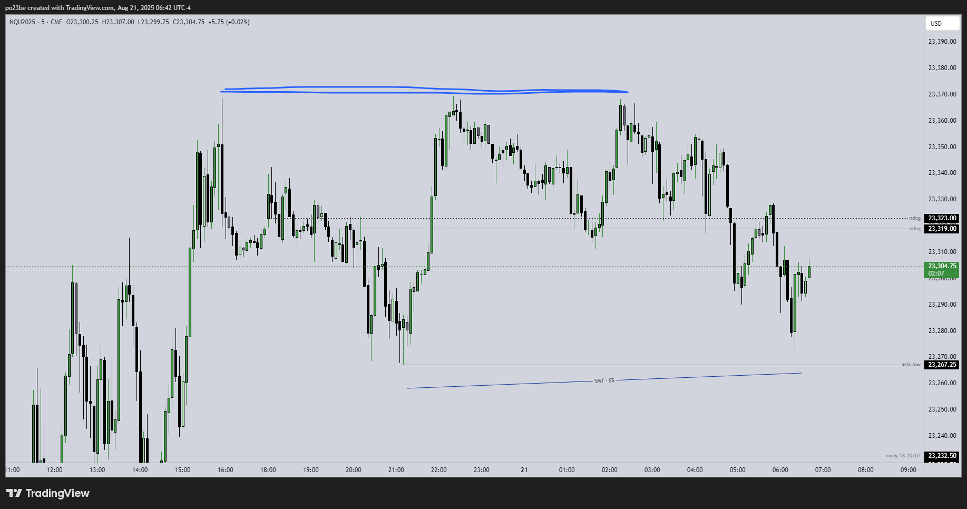
Task: Select the USD currency box
Action: coord(942,23)
